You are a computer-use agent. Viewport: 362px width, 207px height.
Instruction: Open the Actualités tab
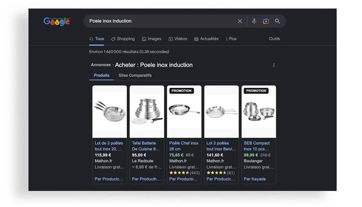point(206,39)
